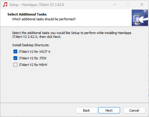Cancel the JTAlert installation
The height and width of the screenshot is (117, 149).
134,110
